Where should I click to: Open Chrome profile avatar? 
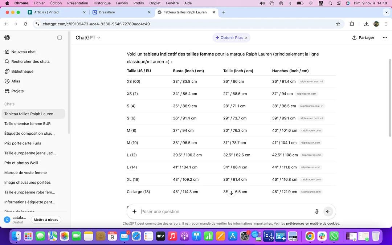376,24
